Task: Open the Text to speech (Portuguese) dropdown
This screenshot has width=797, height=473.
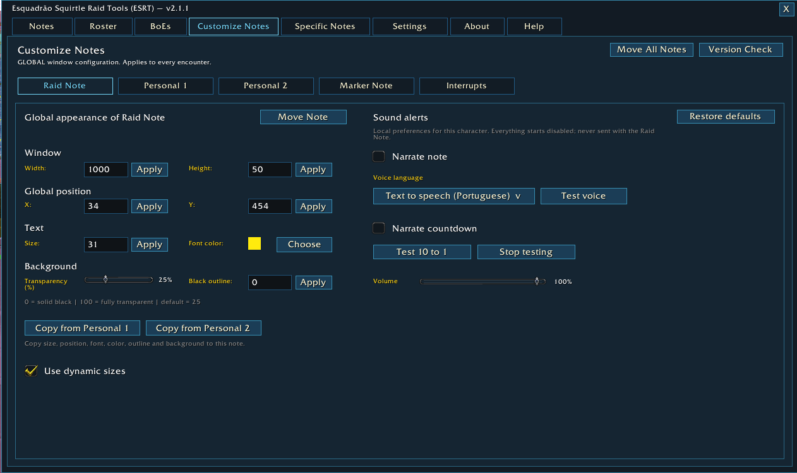Action: (x=454, y=196)
